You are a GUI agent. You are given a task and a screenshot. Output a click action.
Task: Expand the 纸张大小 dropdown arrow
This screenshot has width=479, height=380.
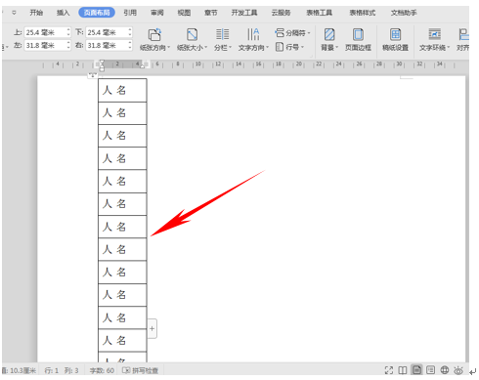206,48
